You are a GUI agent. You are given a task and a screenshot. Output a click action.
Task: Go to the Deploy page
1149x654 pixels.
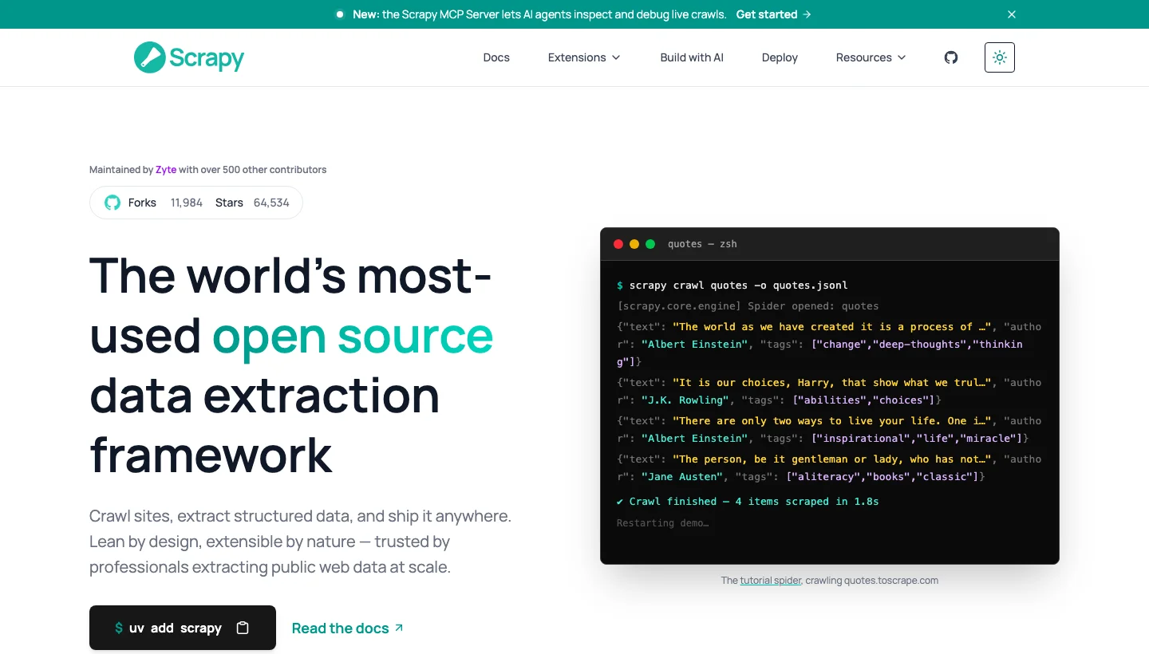780,57
